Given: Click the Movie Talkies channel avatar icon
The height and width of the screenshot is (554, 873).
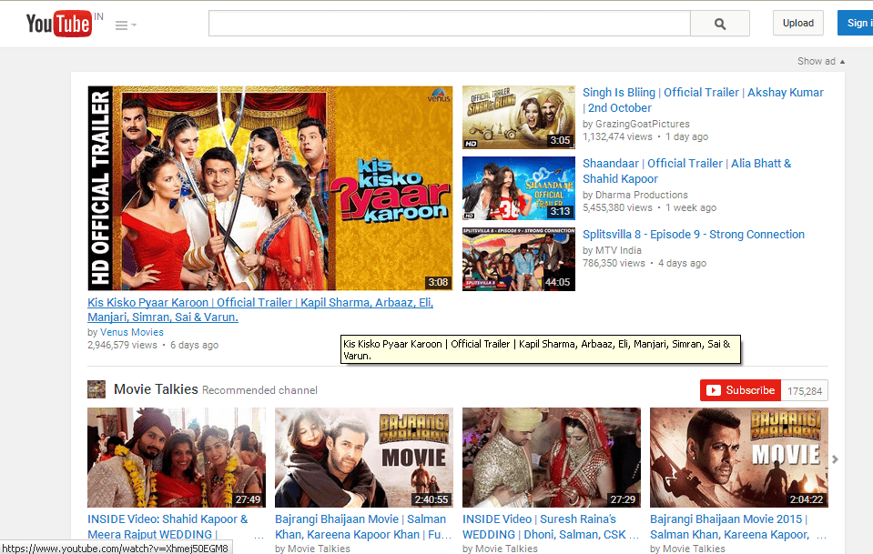Looking at the screenshot, I should (96, 389).
